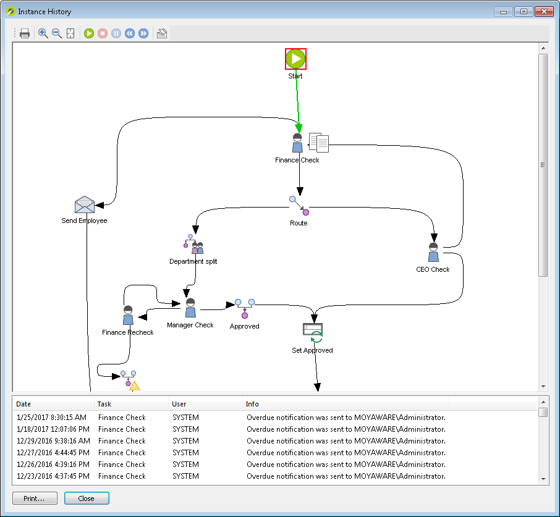
Task: Sort history by Date column header
Action: tap(54, 404)
